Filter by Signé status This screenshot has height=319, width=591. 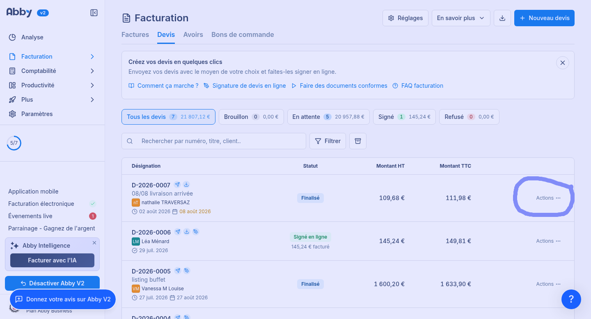[x=404, y=117]
